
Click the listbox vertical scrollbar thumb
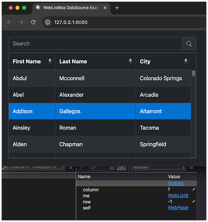pos(193,73)
